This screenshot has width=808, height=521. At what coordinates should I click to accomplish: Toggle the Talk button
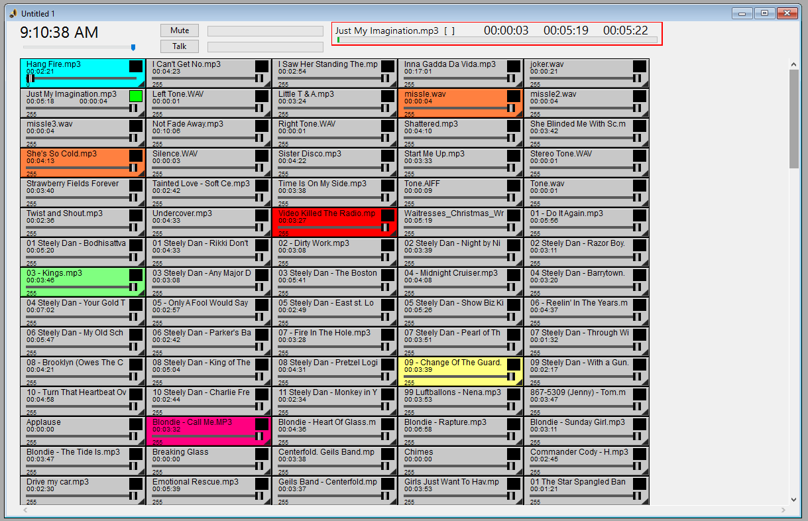click(x=180, y=46)
